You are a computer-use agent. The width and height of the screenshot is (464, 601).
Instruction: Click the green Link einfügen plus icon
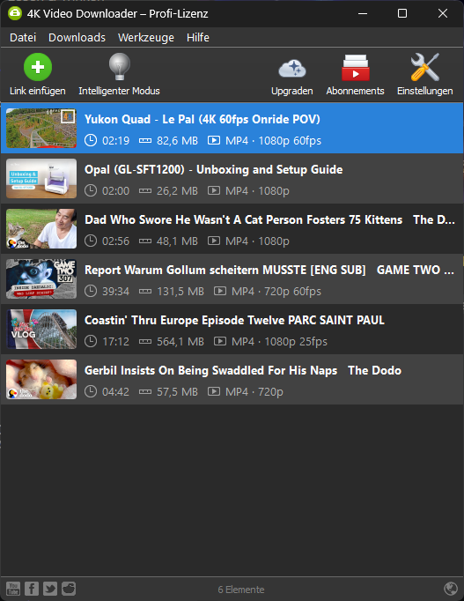(x=38, y=67)
